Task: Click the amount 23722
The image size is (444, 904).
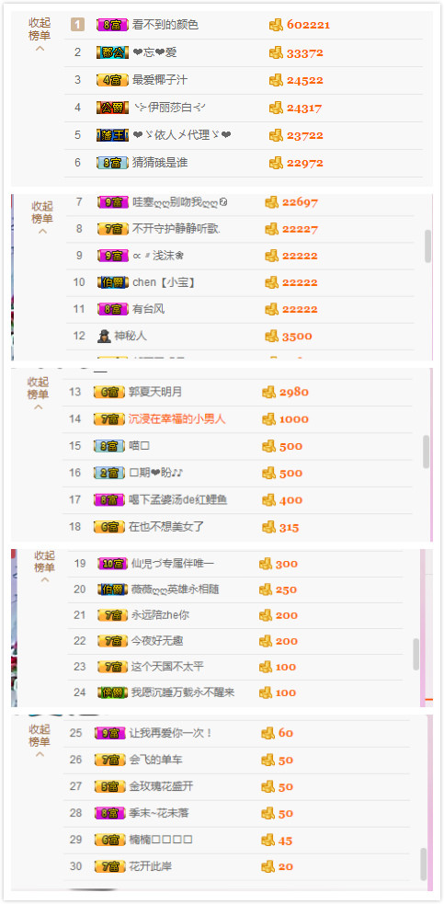Action: (305, 135)
